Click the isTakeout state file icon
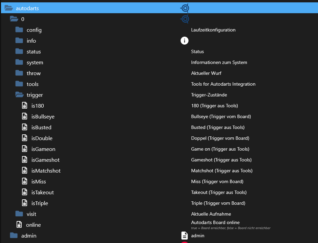 pos(24,192)
